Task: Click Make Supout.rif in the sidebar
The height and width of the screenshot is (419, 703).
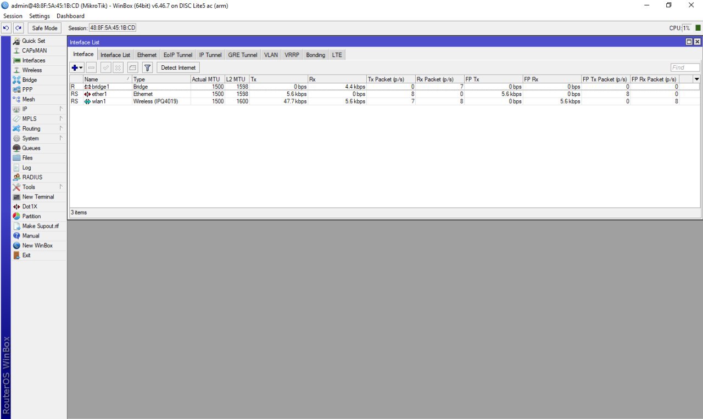Action: pyautogui.click(x=38, y=226)
